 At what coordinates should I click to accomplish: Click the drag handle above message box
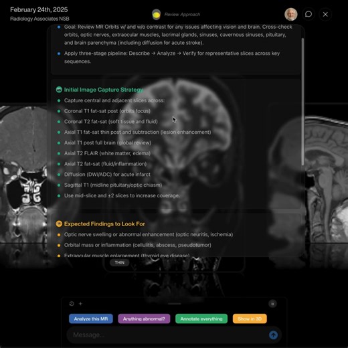pos(175,304)
